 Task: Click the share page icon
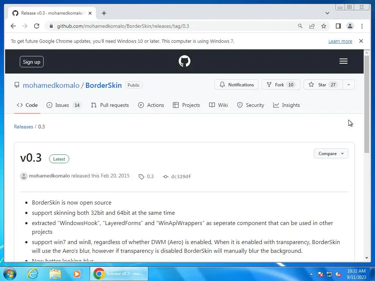[x=312, y=26]
